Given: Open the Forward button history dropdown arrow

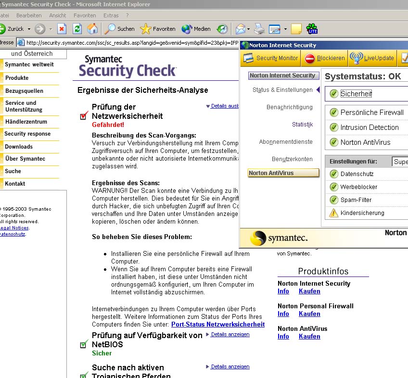Looking at the screenshot, I should pyautogui.click(x=51, y=29).
